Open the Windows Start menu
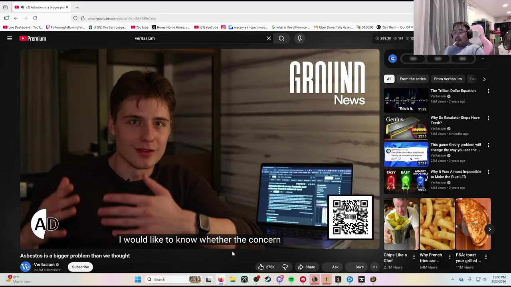This screenshot has height=287, width=511. (x=138, y=279)
